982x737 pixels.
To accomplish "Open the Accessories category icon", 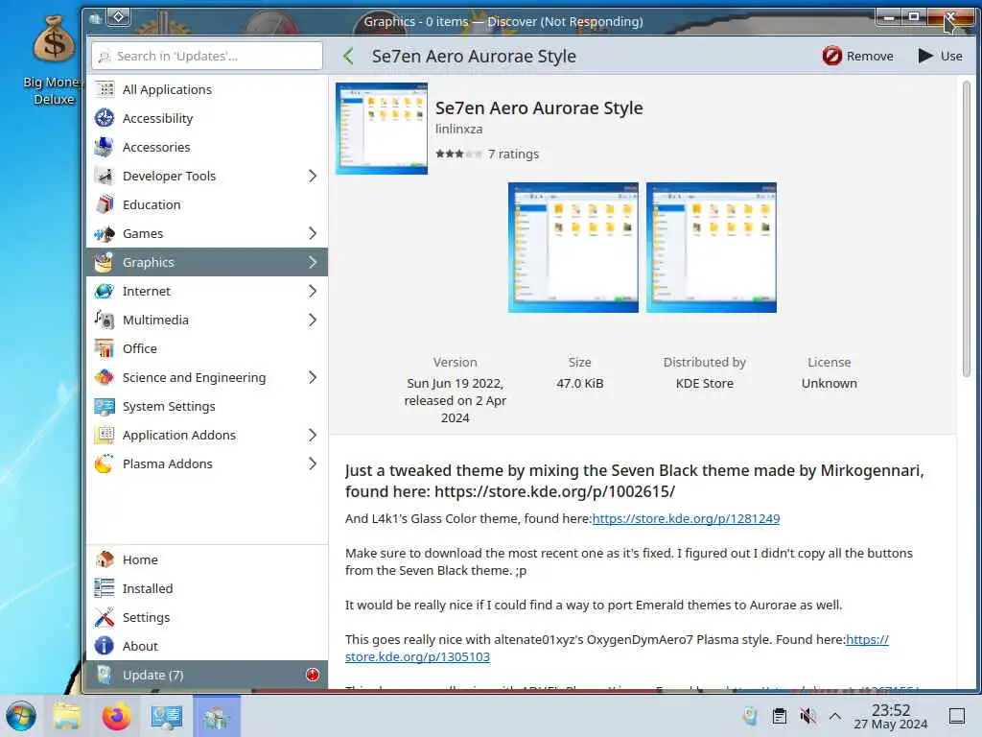I will point(105,147).
